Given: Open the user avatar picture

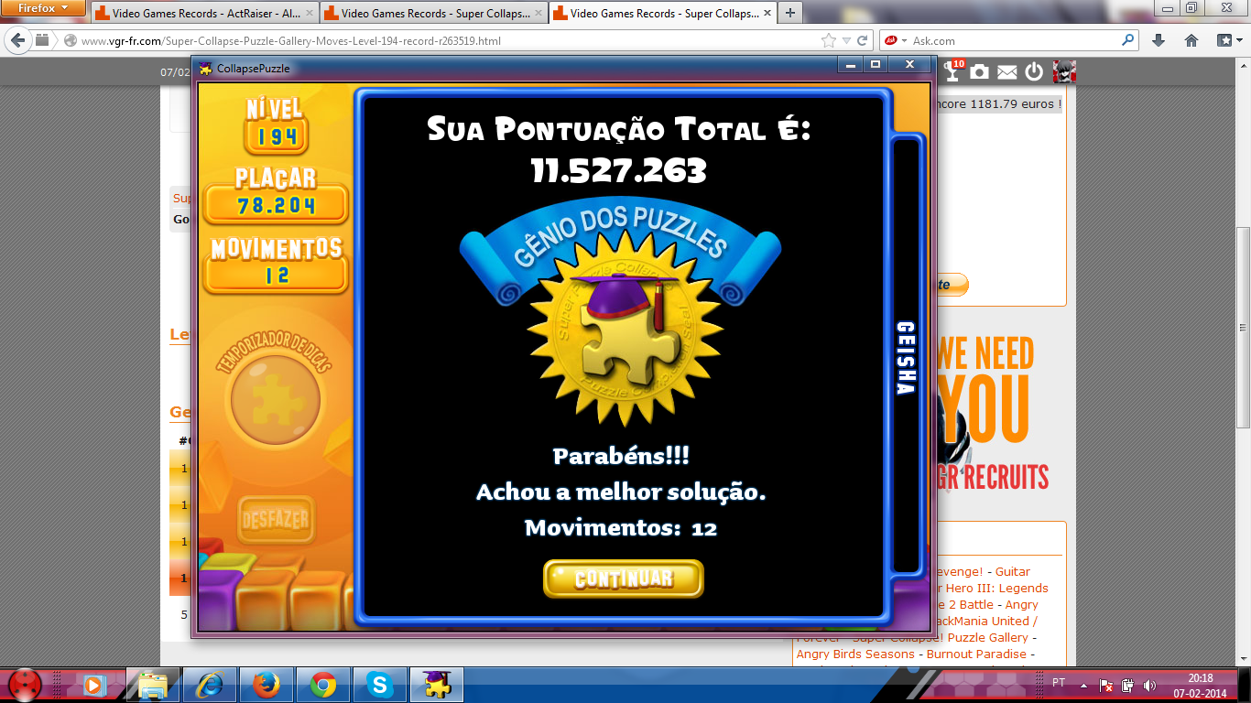Looking at the screenshot, I should (x=1063, y=72).
